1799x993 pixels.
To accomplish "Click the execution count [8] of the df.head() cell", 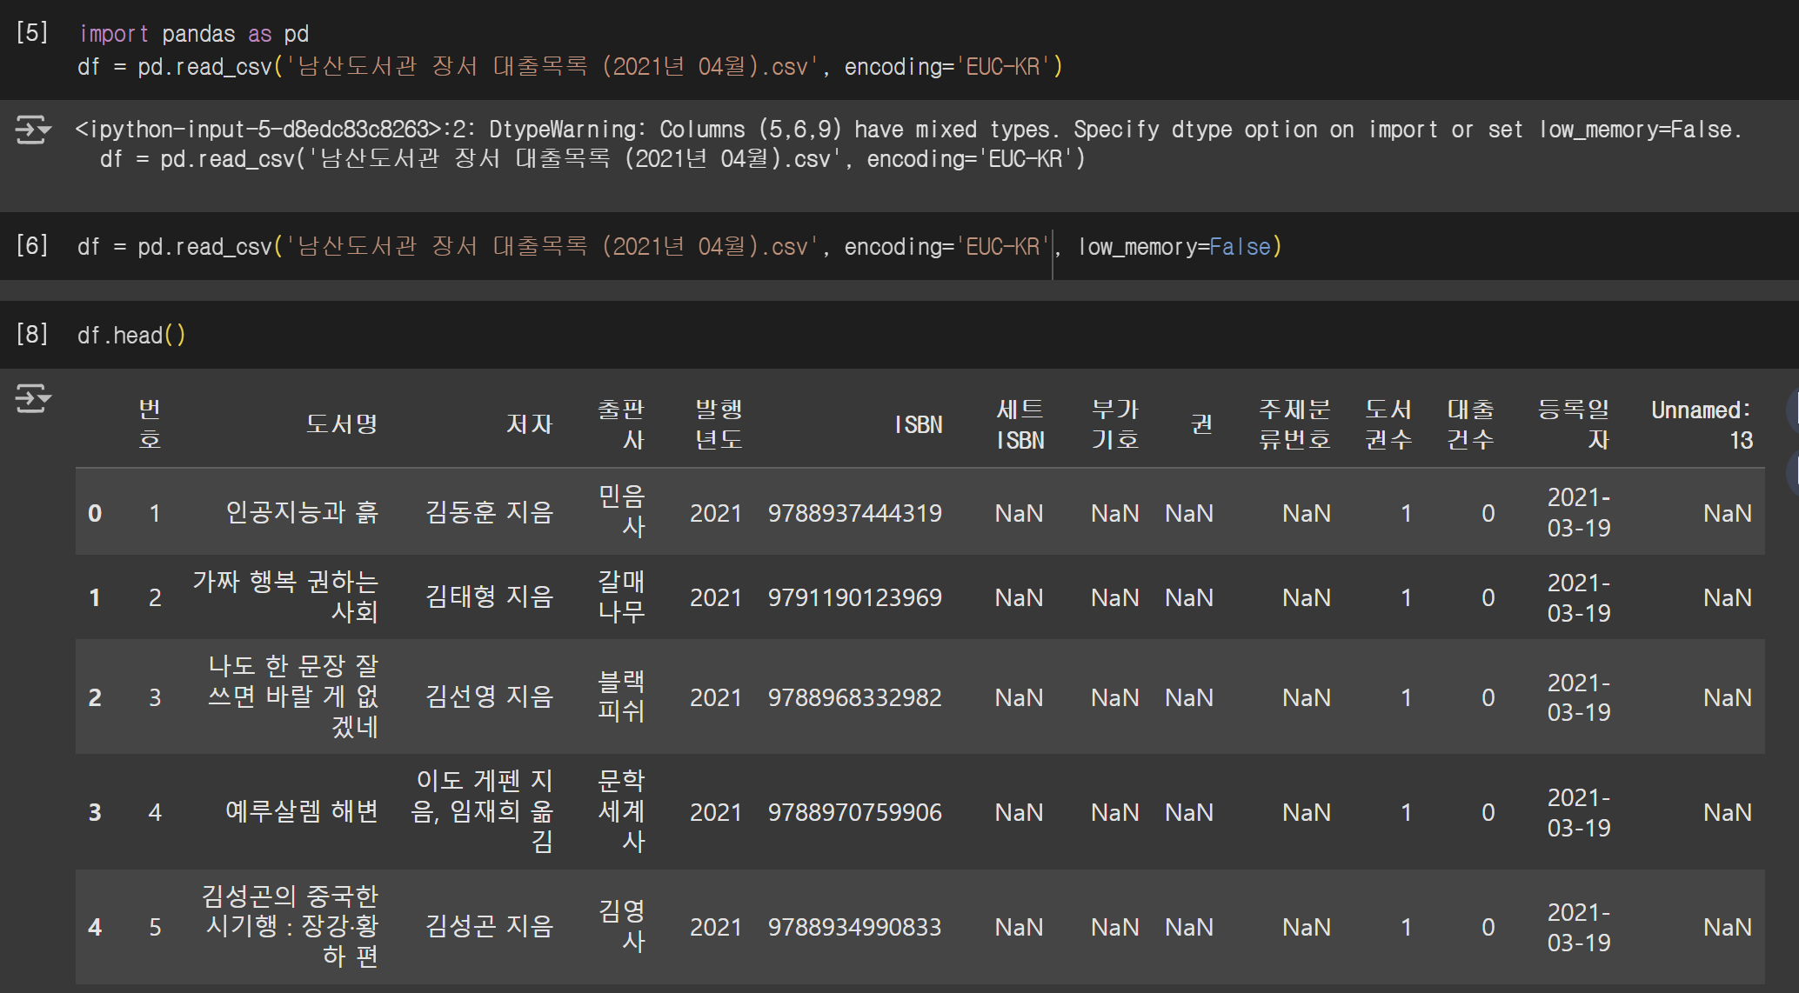I will pyautogui.click(x=32, y=335).
